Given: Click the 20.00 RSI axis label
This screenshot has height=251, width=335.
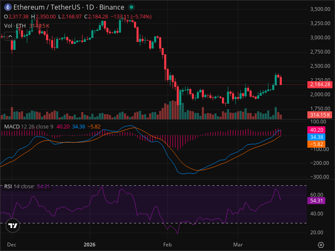Looking at the screenshot, I should (317, 233).
